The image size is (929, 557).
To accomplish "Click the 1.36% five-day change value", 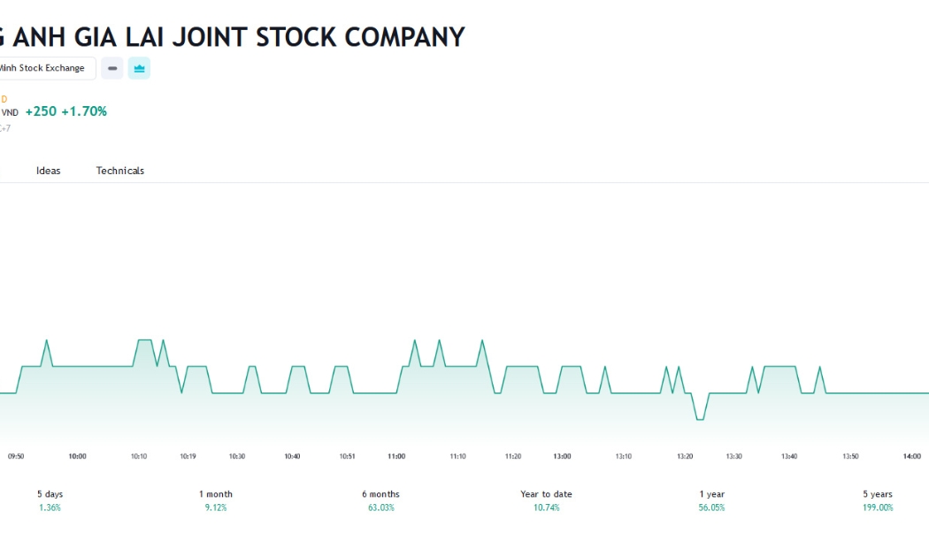I will [x=50, y=507].
